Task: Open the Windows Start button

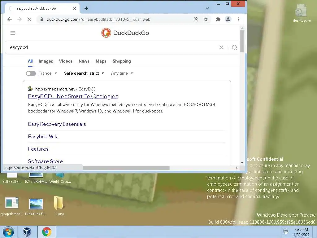Action: point(8,232)
